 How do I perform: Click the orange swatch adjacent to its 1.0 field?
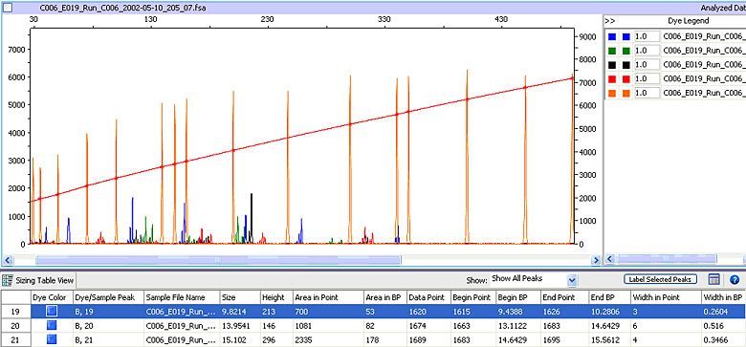coord(626,93)
